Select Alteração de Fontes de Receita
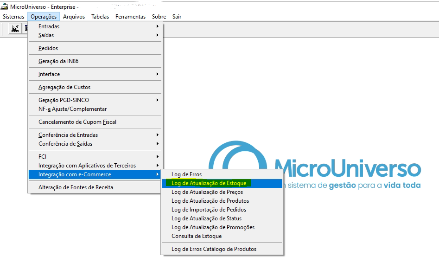 click(95, 187)
